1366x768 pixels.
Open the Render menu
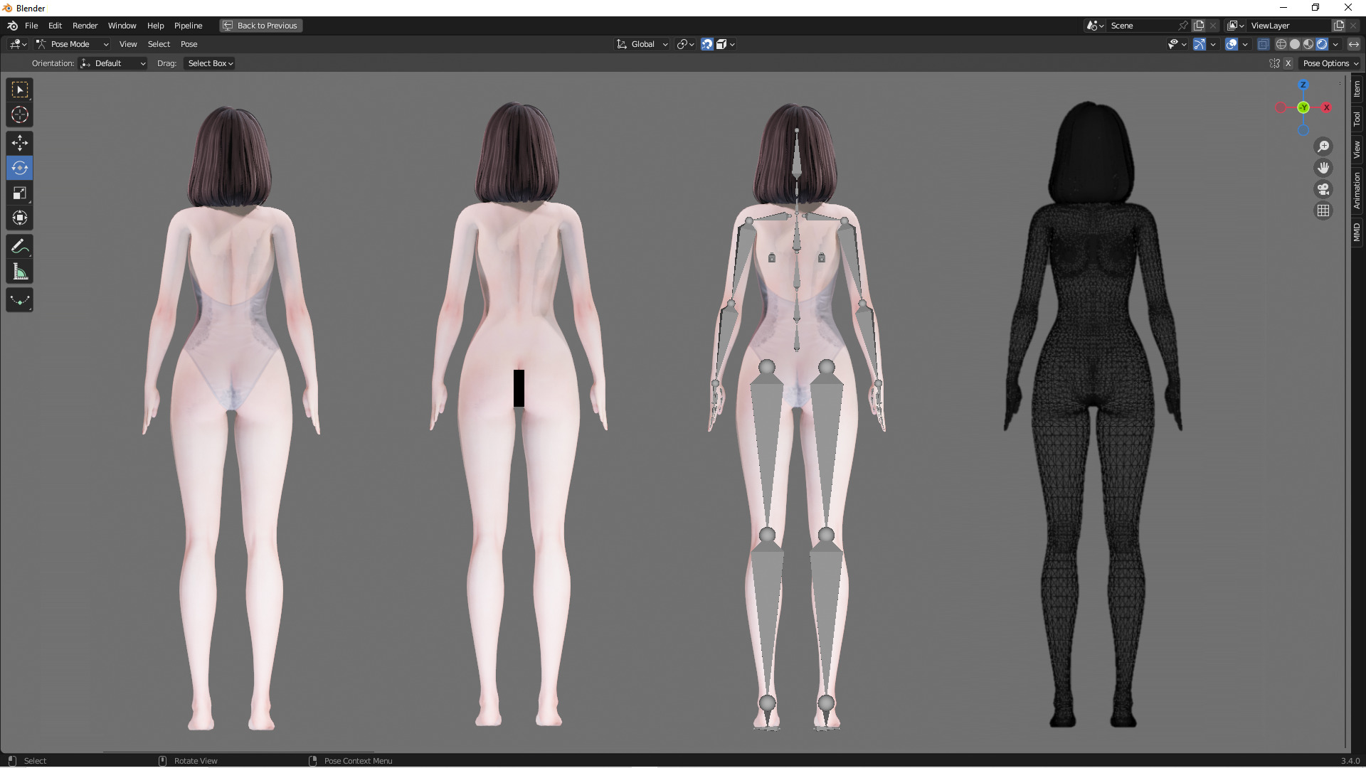pyautogui.click(x=85, y=26)
